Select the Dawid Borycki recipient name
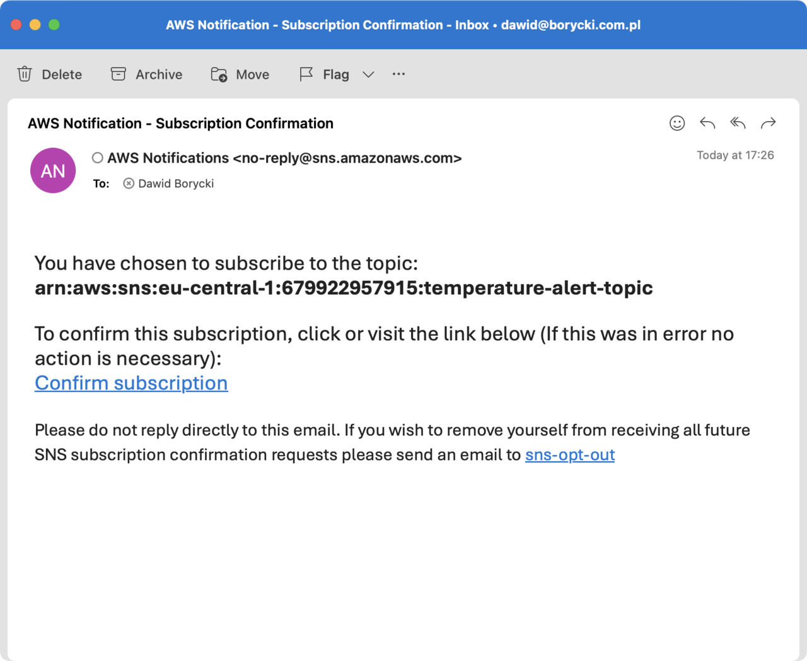807x661 pixels. point(176,183)
